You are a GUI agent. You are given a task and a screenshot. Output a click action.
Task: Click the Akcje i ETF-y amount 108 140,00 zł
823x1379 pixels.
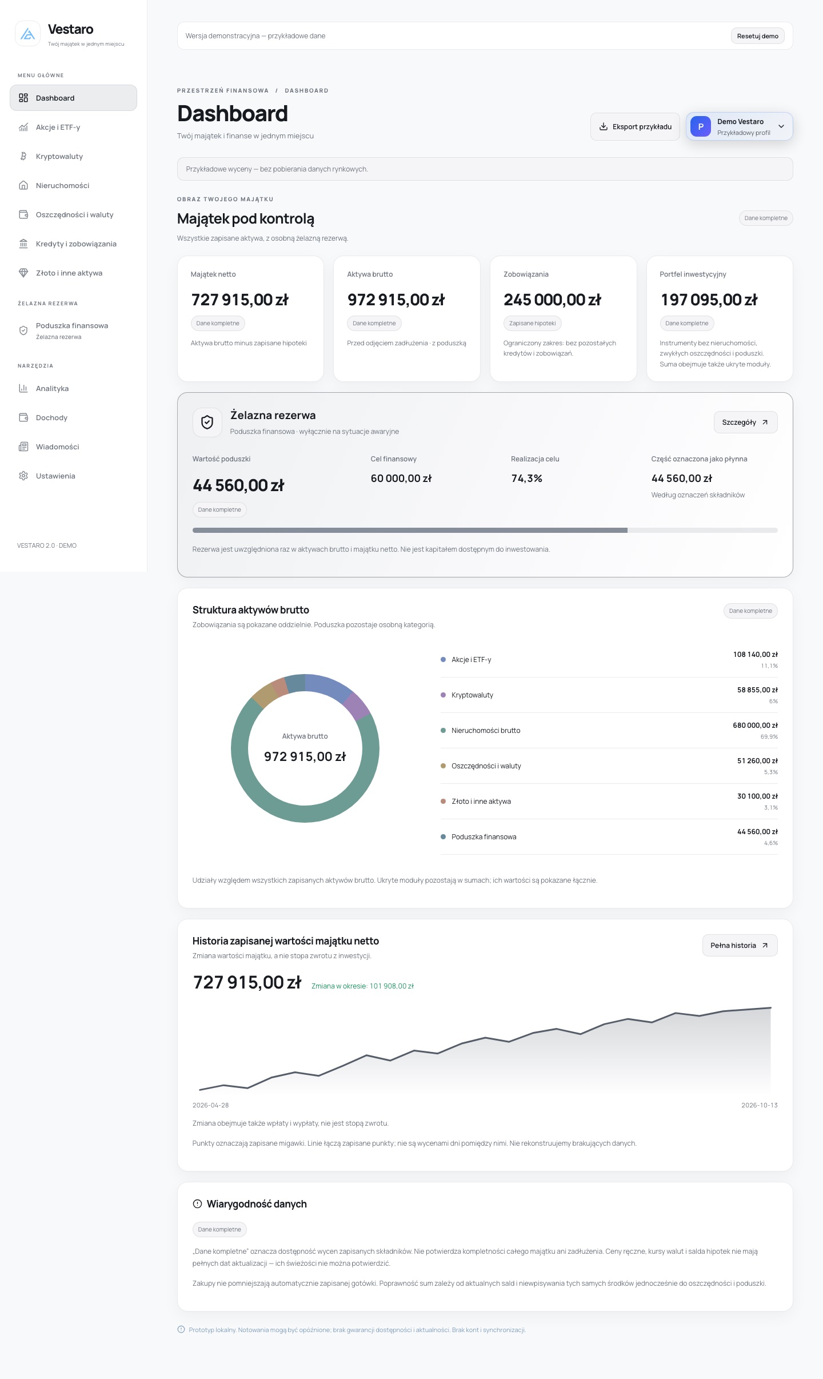point(755,655)
